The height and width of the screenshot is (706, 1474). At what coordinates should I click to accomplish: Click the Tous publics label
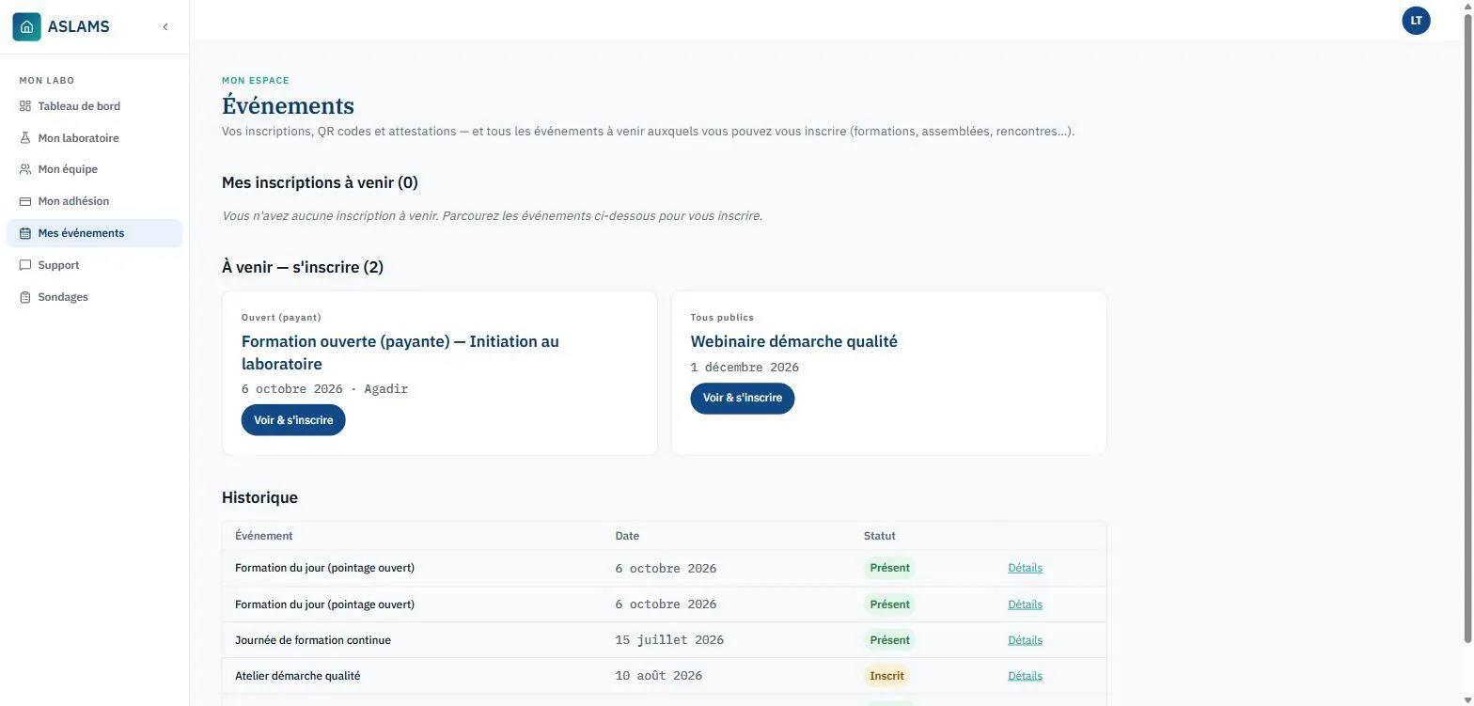pos(722,318)
